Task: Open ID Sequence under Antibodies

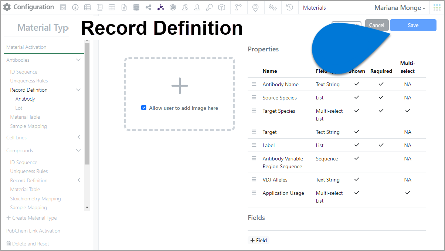Action: pos(24,72)
